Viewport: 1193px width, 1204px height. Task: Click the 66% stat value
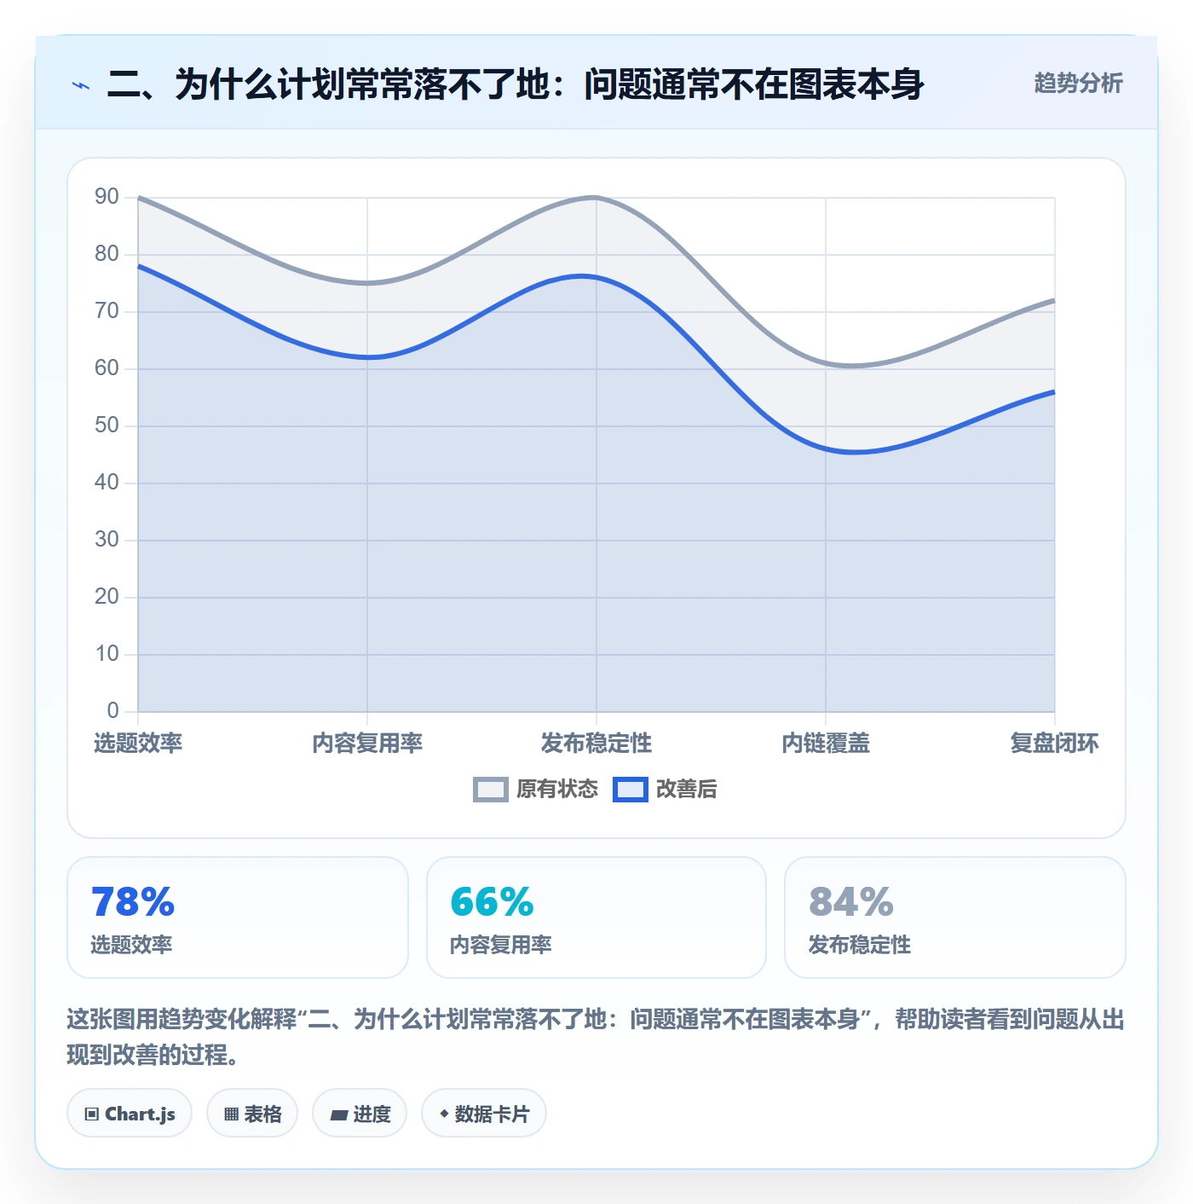[492, 902]
